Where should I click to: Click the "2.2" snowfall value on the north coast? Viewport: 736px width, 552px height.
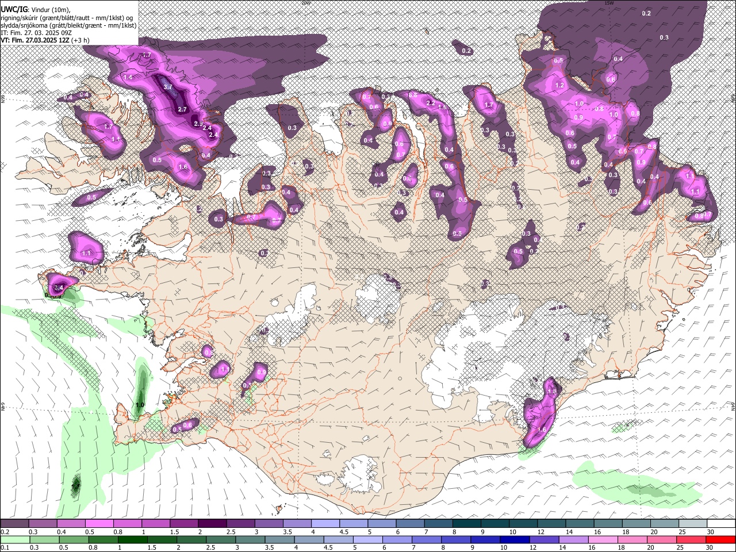coord(431,103)
